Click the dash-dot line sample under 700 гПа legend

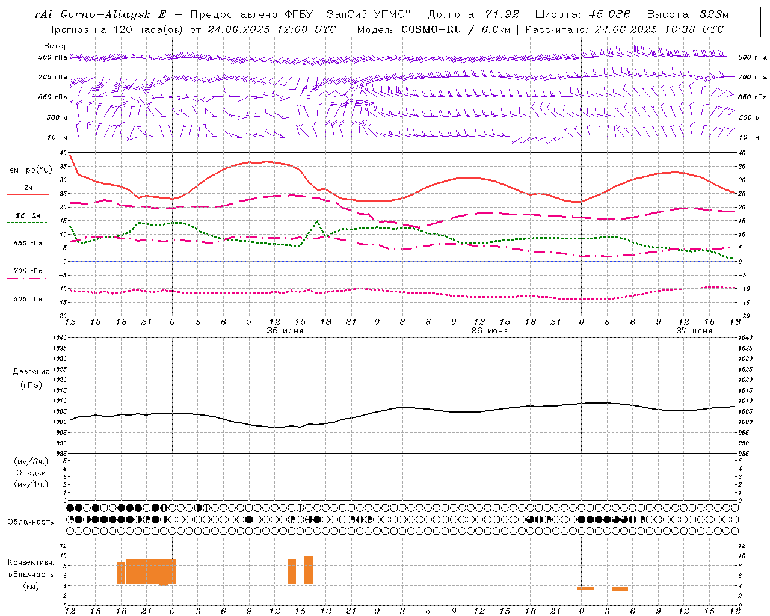click(26, 278)
